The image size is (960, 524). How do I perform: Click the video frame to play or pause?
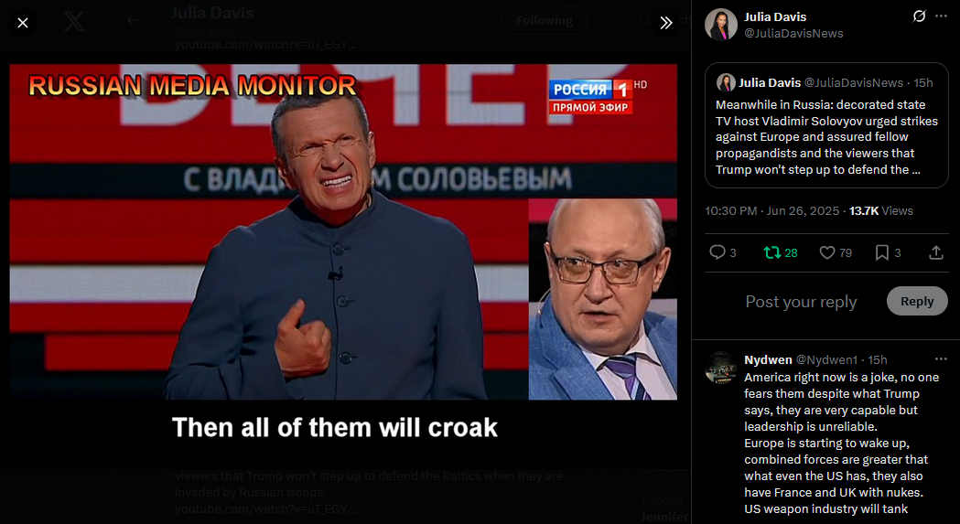tap(343, 232)
